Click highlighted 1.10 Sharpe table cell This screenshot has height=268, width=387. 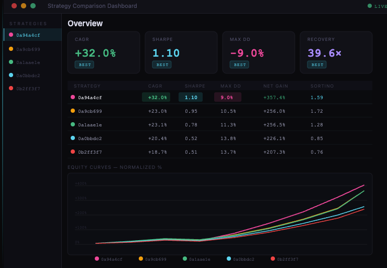click(x=191, y=97)
